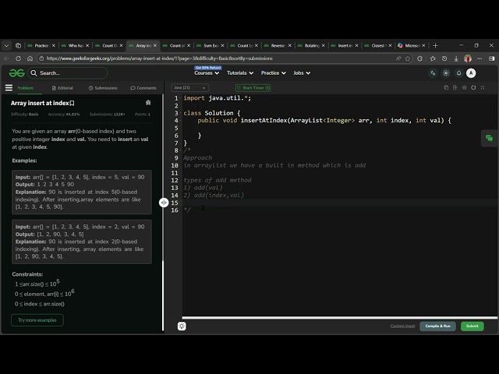Open the language translate icon
This screenshot has height=374, width=499.
tap(433, 73)
